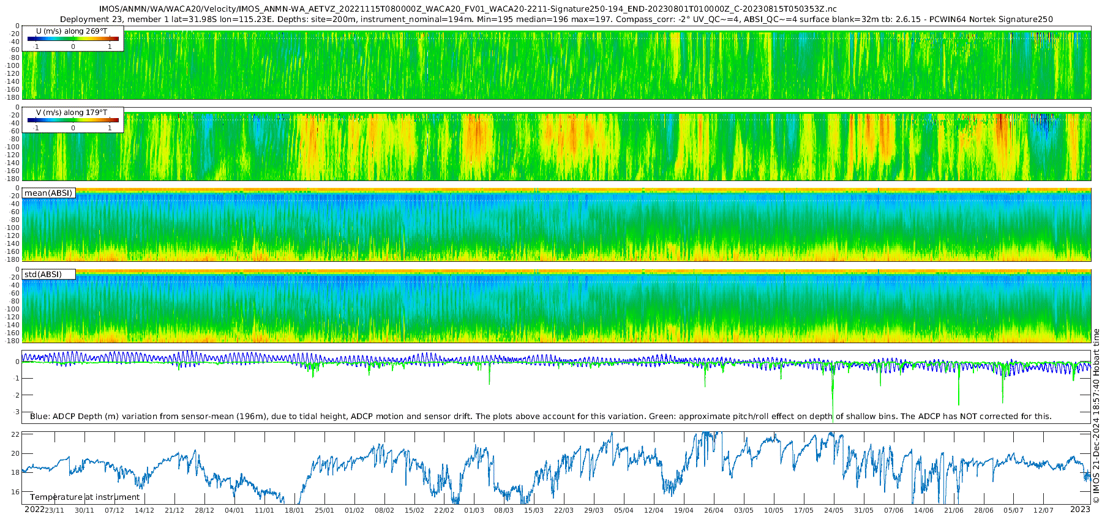
Task: Choose the 23/11 date tick label
Action: [54, 510]
